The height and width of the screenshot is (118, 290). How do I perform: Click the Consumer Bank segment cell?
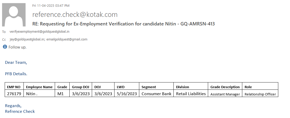click(x=156, y=94)
